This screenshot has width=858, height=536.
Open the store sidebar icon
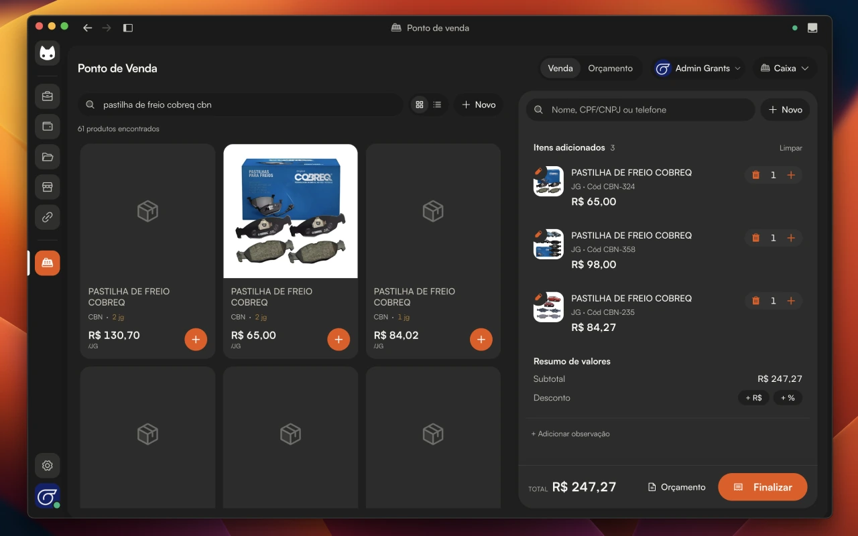tap(47, 187)
